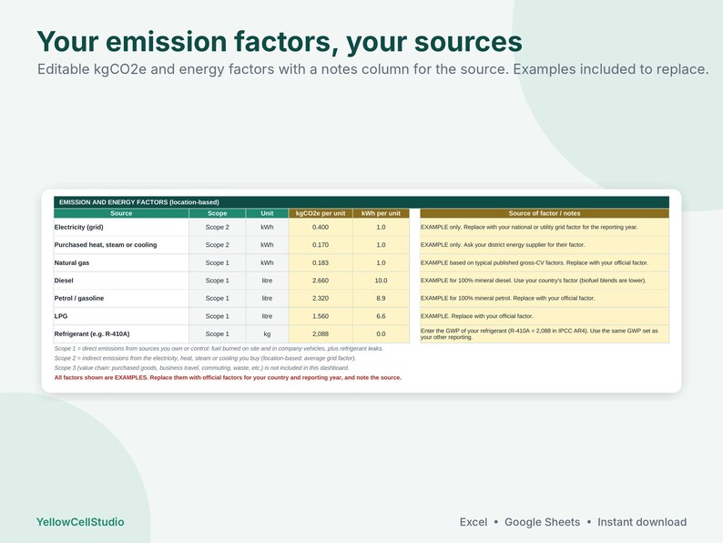The width and height of the screenshot is (723, 543).
Task: Click the 1.560 LPG factor cell
Action: point(321,316)
